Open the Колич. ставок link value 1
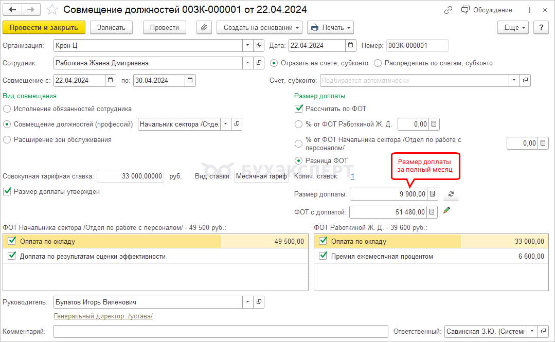Image resolution: width=555 pixels, height=342 pixels. [352, 176]
